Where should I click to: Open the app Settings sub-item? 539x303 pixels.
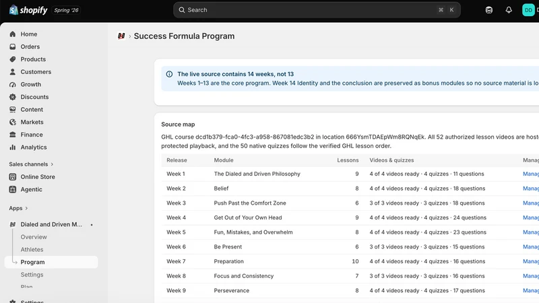click(32, 275)
